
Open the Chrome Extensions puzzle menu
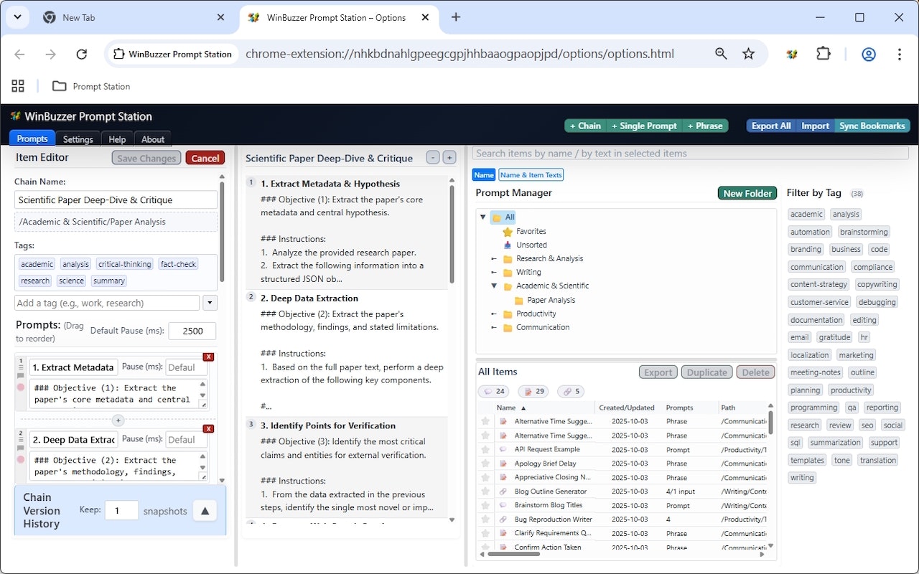pos(824,54)
